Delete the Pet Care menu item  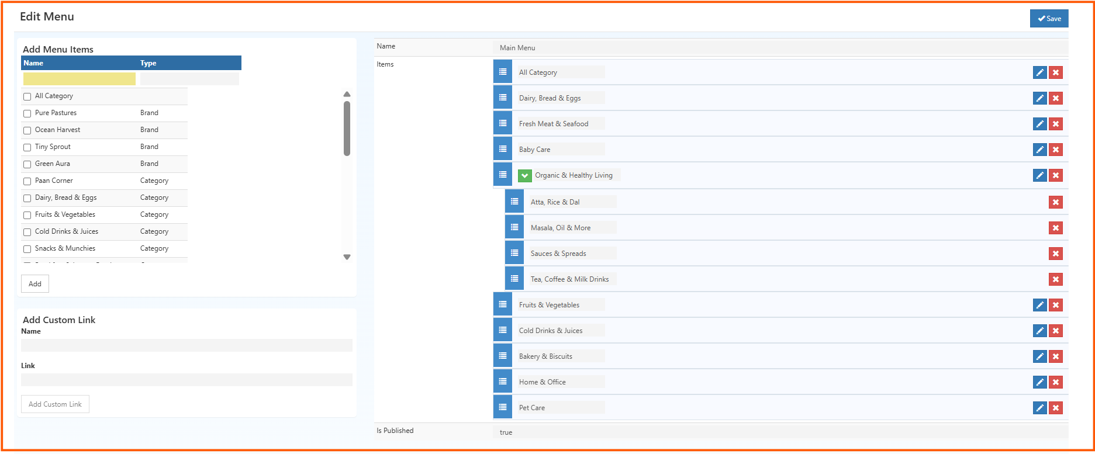(1055, 408)
